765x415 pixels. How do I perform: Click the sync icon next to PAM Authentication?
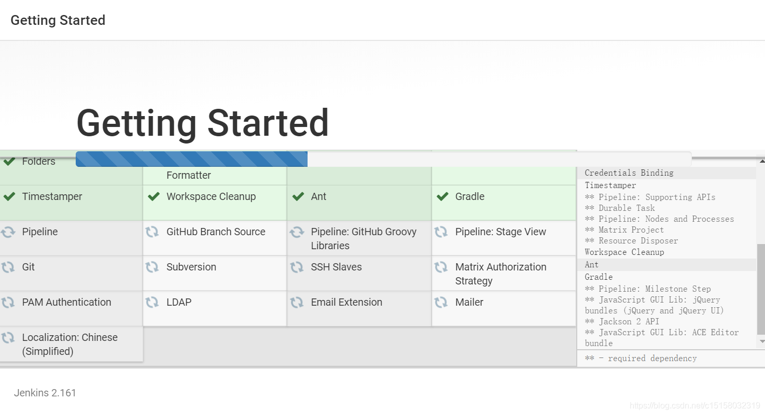pyautogui.click(x=8, y=303)
